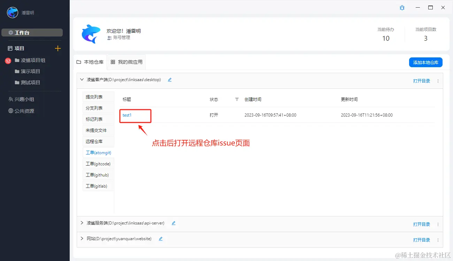Expand the 凌鲨服务端 repository panel

pyautogui.click(x=82, y=223)
